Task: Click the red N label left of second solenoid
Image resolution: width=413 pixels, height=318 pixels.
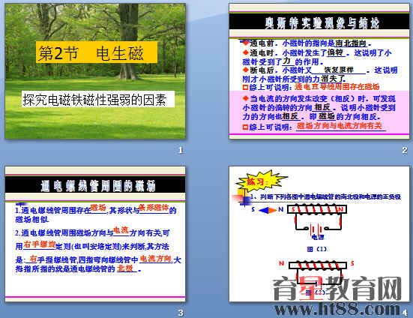Action: [282, 263]
